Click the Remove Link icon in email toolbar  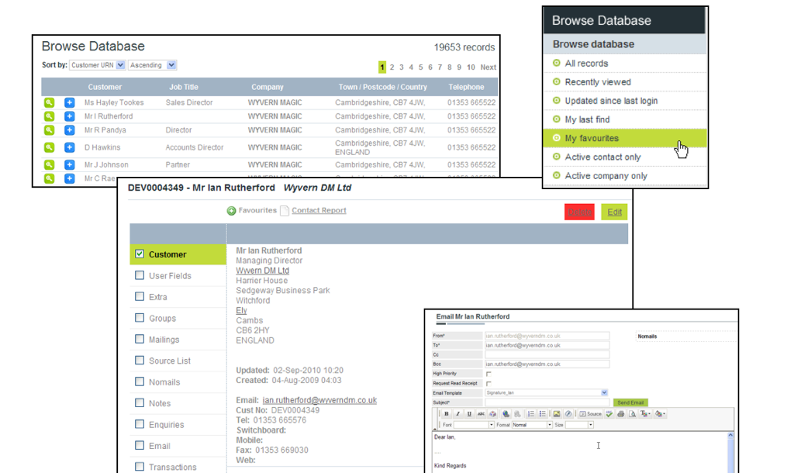pos(517,414)
